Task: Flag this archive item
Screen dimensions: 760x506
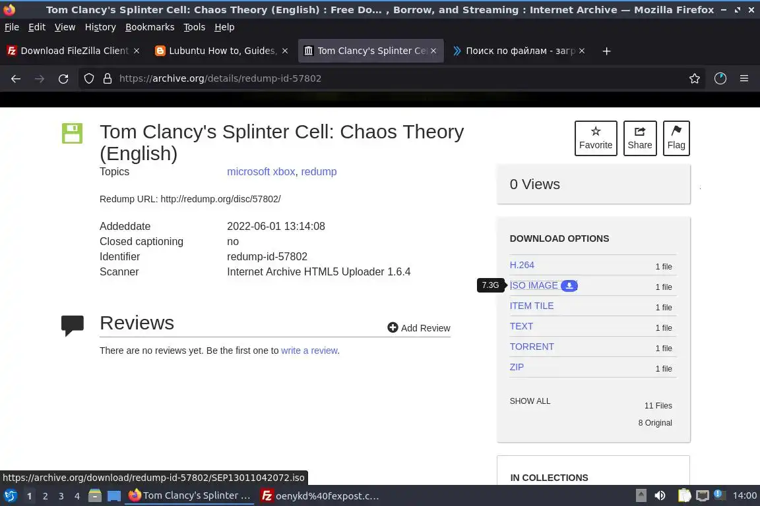Action: pos(676,138)
